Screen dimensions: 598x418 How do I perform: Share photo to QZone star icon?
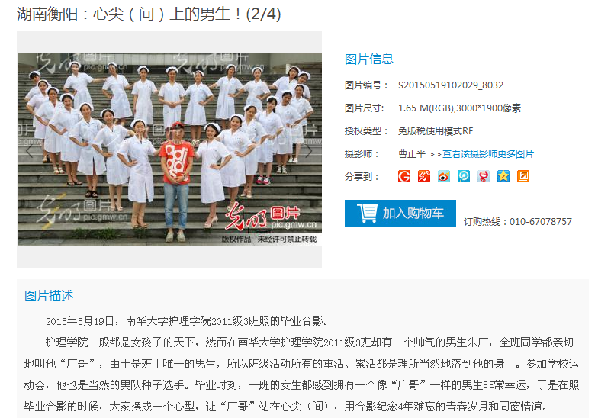(x=503, y=176)
